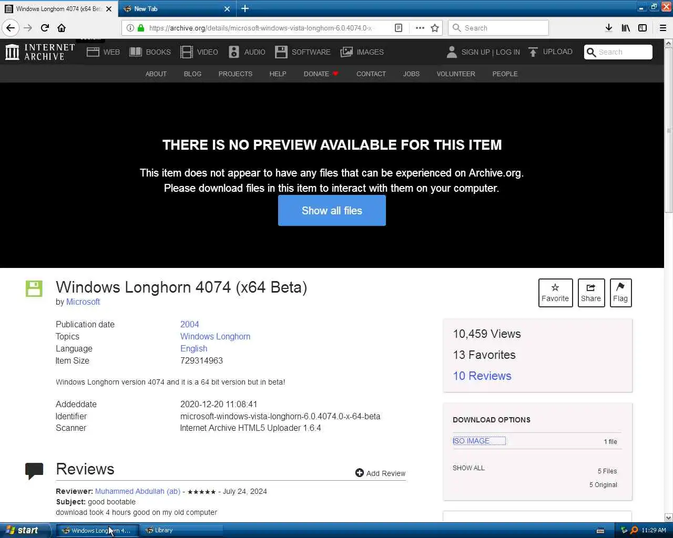Click the Internet Archive search field
This screenshot has width=673, height=538.
point(618,52)
